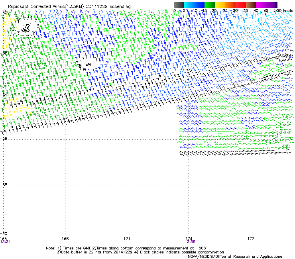Click the '20141229 ascending' date in title

coord(108,6)
